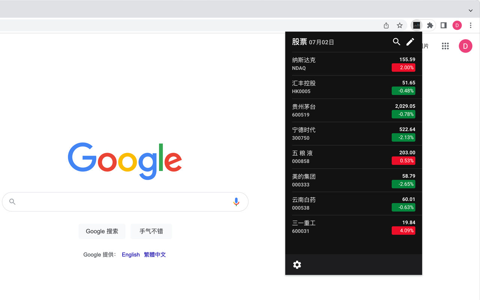Click the 手气不错 button
Screen dimensions: 480x300
[x=151, y=231]
